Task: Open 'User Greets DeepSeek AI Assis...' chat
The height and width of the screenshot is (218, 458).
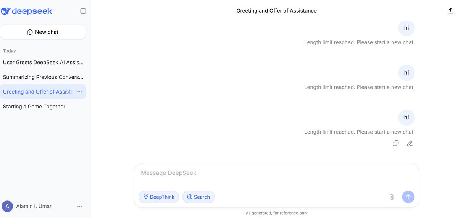Action: [x=43, y=62]
